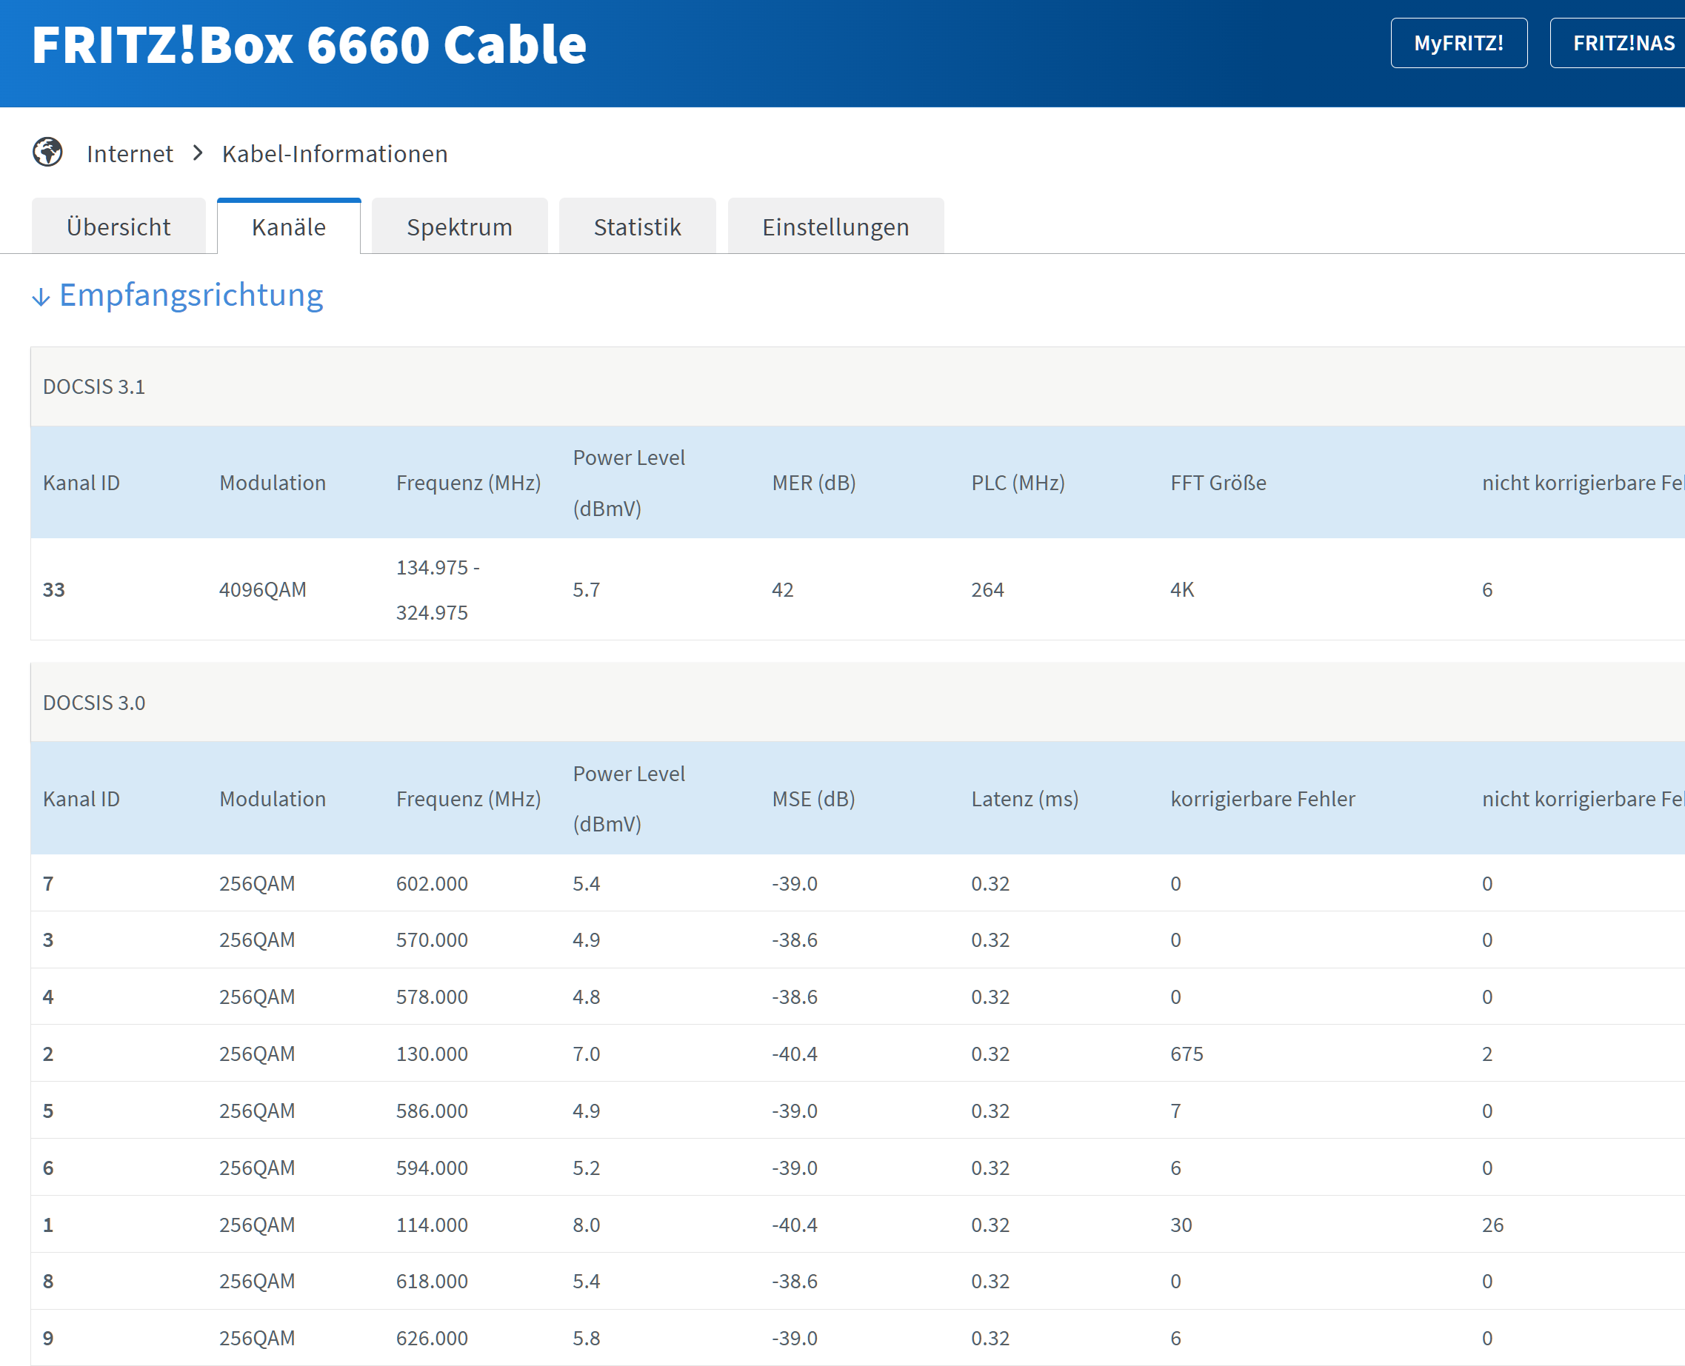1685x1366 pixels.
Task: Click the MER value 42
Action: click(782, 589)
